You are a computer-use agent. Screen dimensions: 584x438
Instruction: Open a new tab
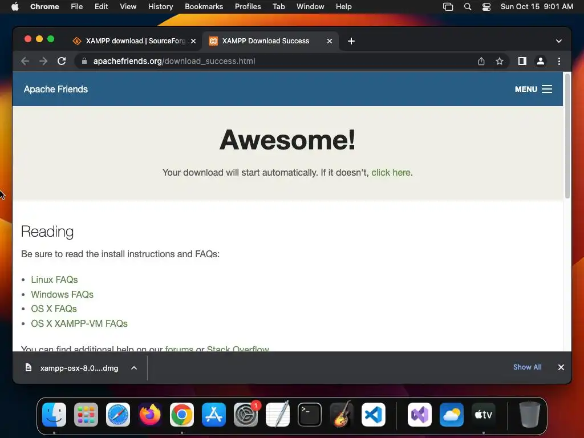point(351,41)
